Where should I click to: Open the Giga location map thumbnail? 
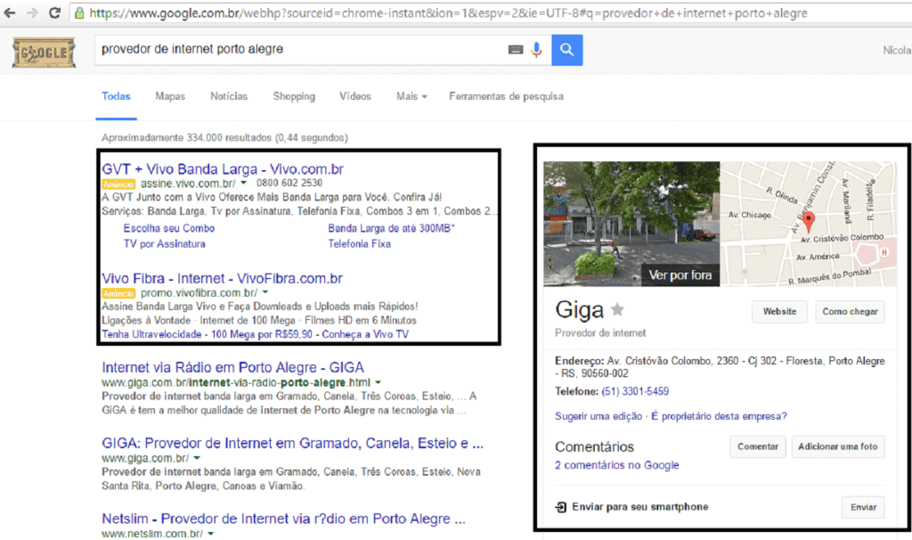pos(809,224)
